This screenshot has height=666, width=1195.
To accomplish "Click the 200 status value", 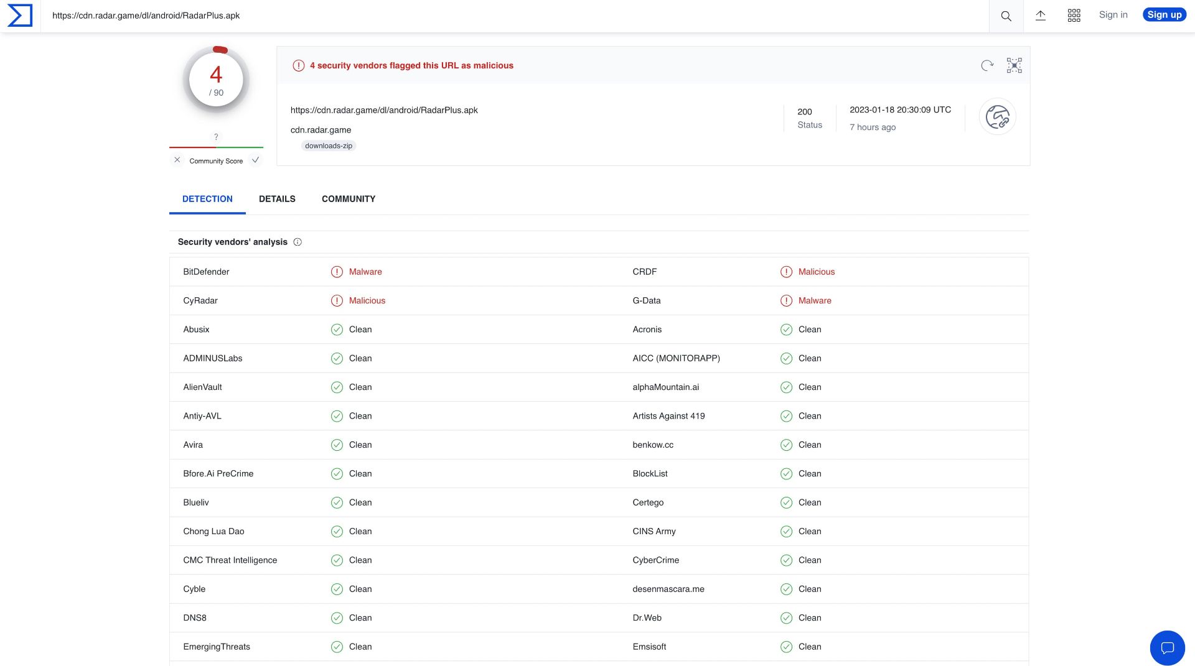I will [804, 112].
